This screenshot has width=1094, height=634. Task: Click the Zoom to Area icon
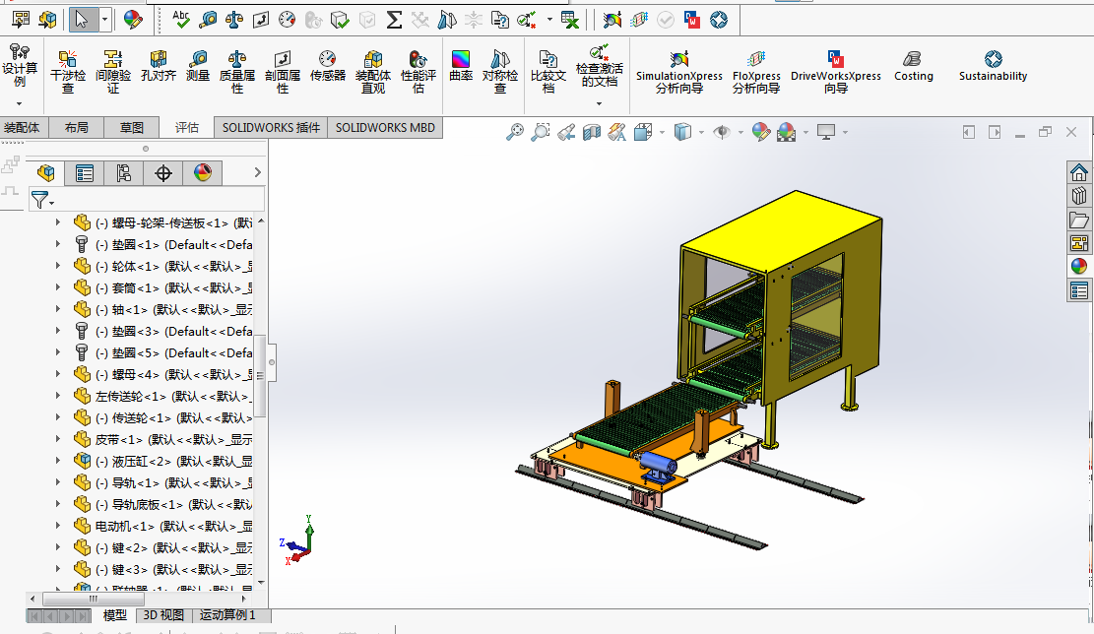coord(540,132)
